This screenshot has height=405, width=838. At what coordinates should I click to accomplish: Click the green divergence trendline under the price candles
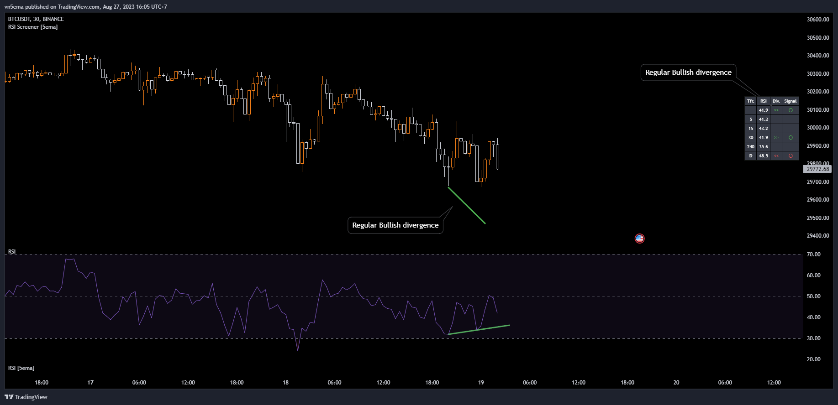click(x=467, y=205)
